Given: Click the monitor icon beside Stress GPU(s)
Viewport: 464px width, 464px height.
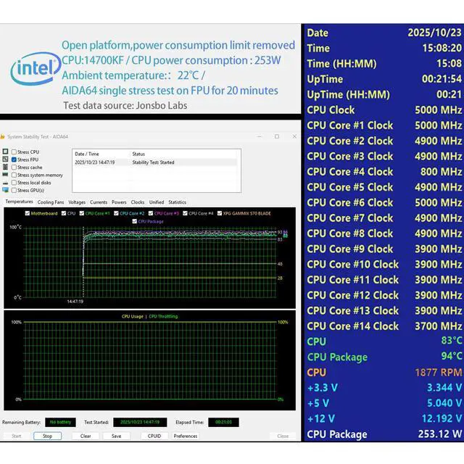Looking at the screenshot, I should coord(5,190).
